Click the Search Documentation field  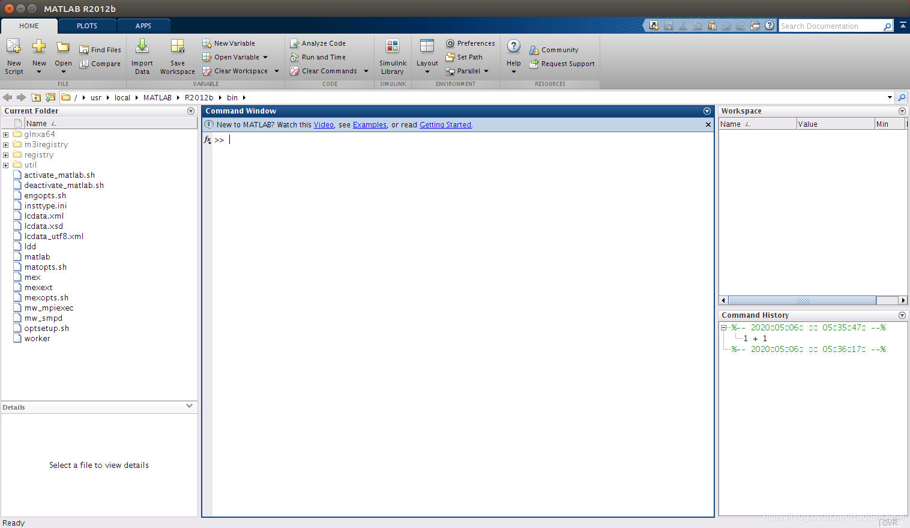click(831, 26)
